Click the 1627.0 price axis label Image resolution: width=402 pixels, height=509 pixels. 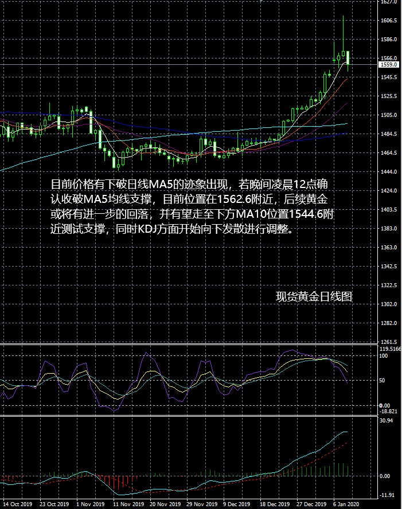[x=389, y=2]
